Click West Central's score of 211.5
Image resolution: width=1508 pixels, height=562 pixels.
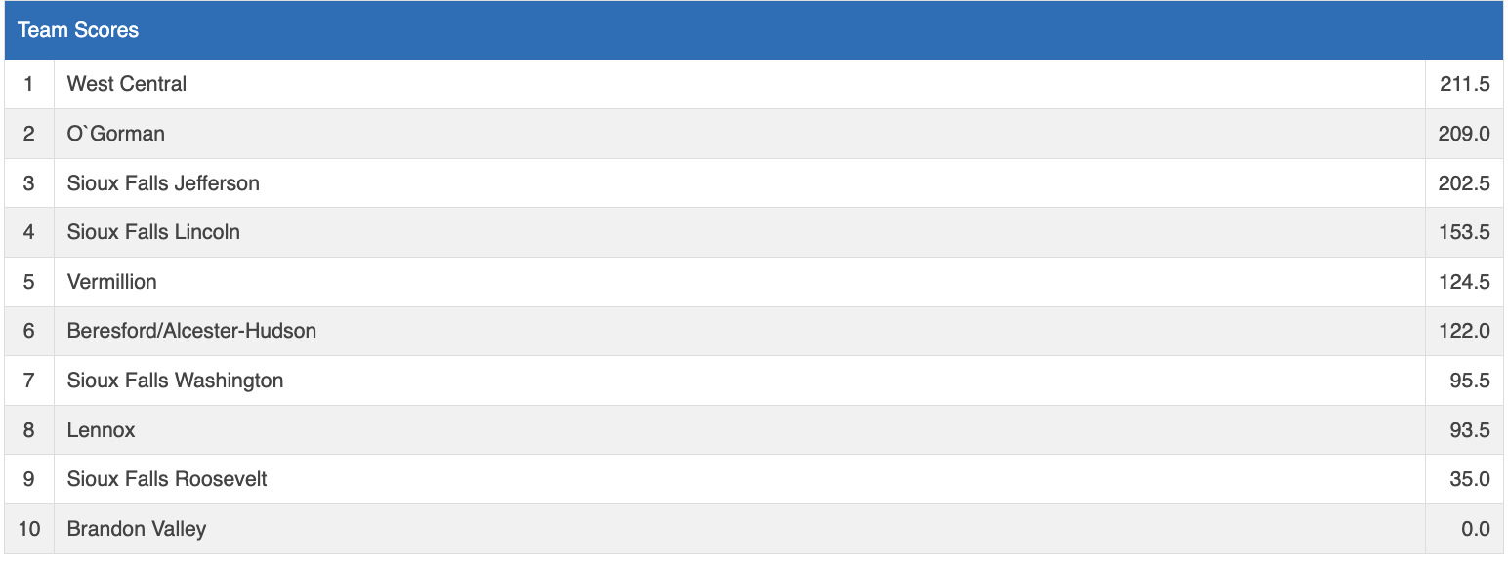1464,84
